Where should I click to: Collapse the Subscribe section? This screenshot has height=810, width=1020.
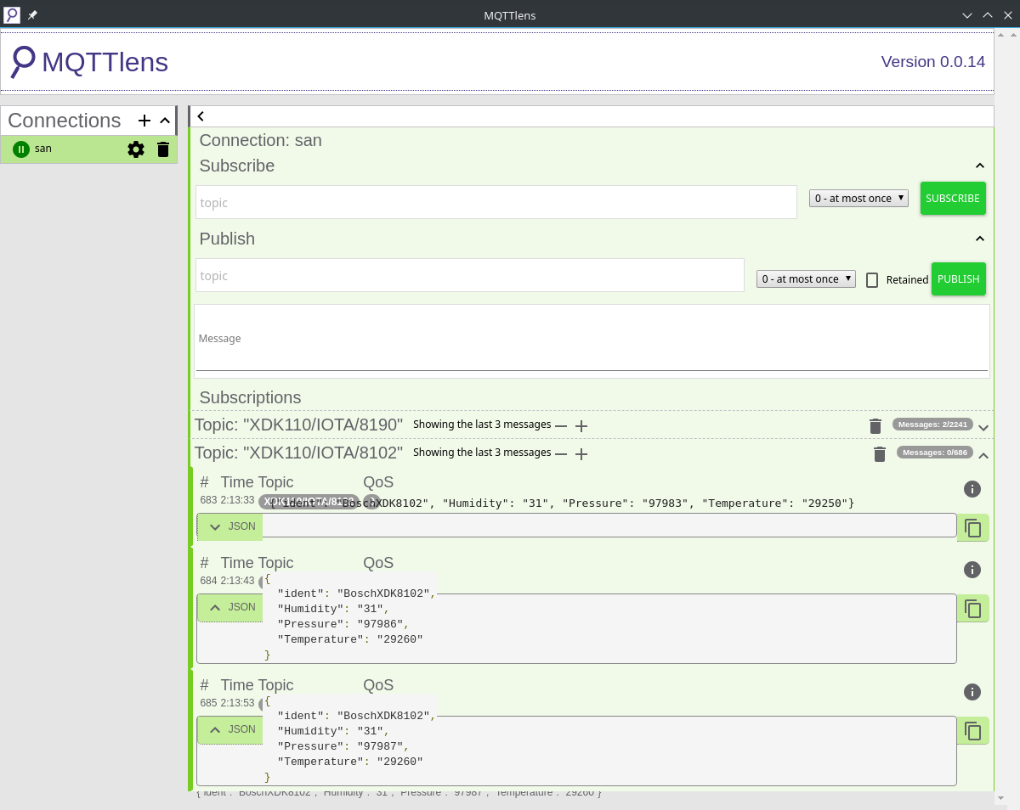(979, 166)
